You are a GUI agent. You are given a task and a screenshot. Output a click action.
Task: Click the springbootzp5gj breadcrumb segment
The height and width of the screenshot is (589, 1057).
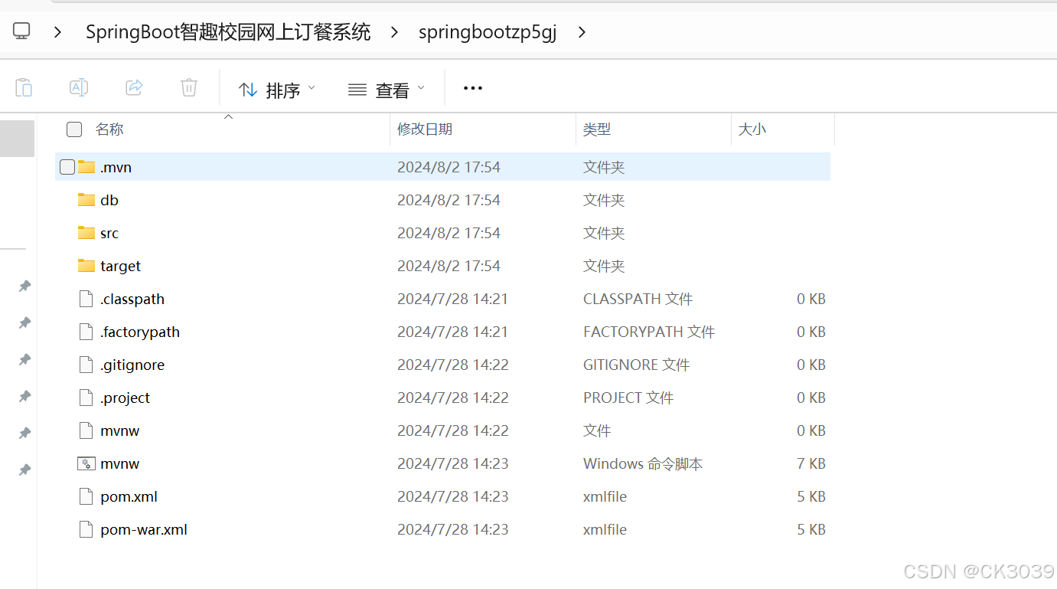[488, 32]
